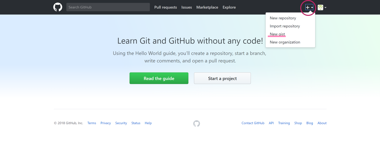Open the About link
The height and width of the screenshot is (156, 380).
(322, 123)
